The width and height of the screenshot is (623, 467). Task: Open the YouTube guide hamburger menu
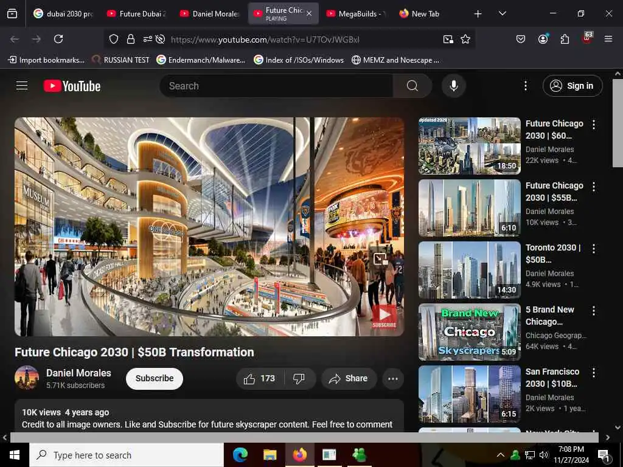pyautogui.click(x=22, y=86)
